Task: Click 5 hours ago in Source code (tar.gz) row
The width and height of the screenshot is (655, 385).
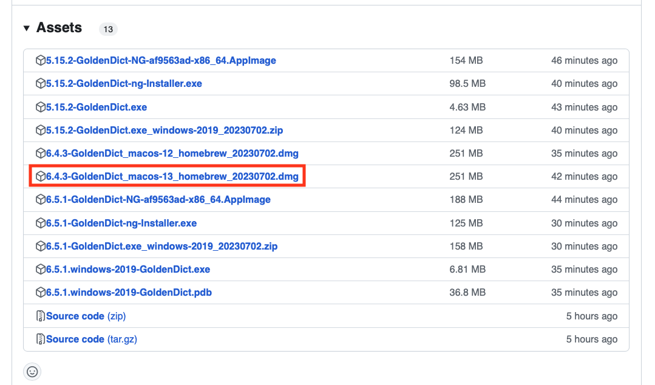Action: (x=591, y=339)
